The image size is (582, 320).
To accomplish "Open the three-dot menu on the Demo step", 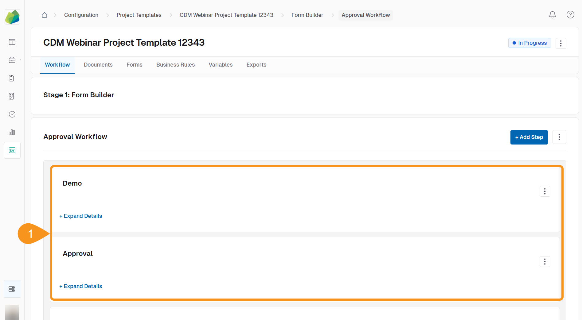I will pyautogui.click(x=545, y=191).
